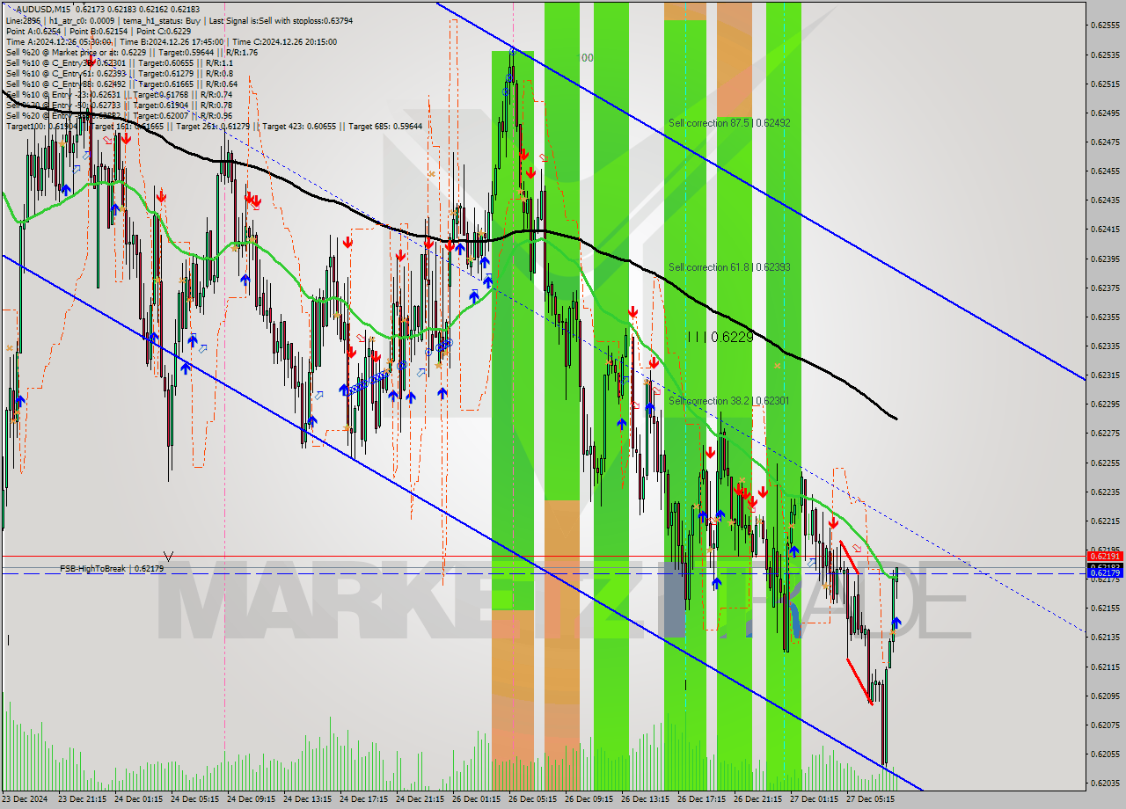
Task: Click the 0.62535 price axis value
Action: (x=1105, y=55)
